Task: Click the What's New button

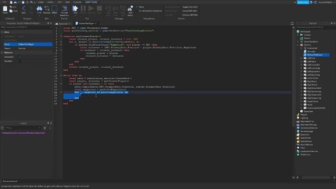Action: (303, 2)
